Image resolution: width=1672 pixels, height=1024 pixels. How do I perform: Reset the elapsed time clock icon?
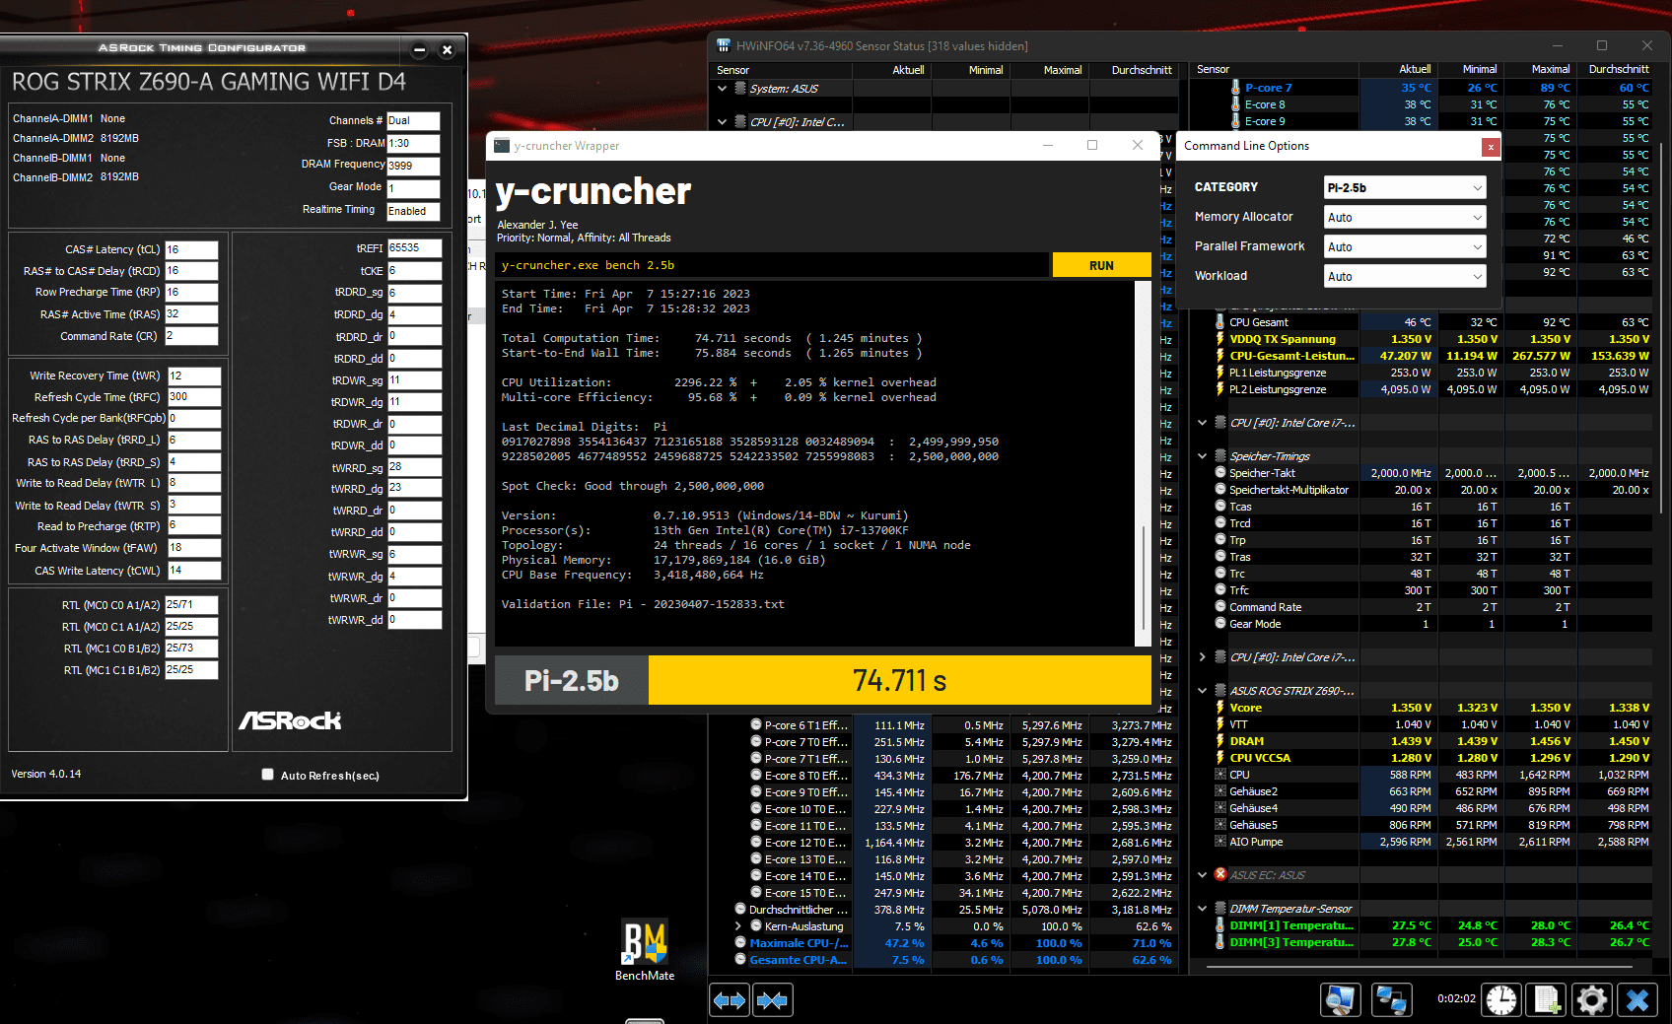[x=1501, y=1000]
